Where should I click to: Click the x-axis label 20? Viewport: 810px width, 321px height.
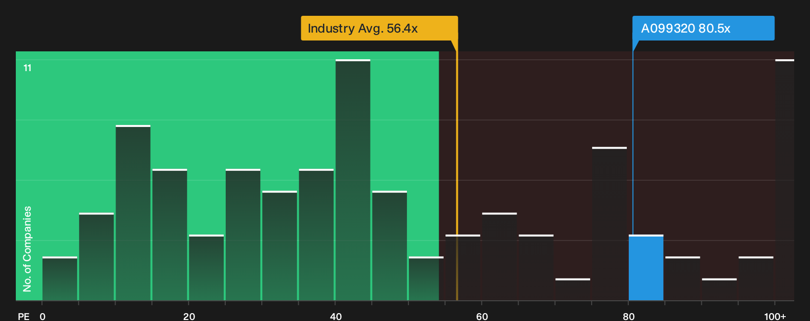[x=189, y=316]
